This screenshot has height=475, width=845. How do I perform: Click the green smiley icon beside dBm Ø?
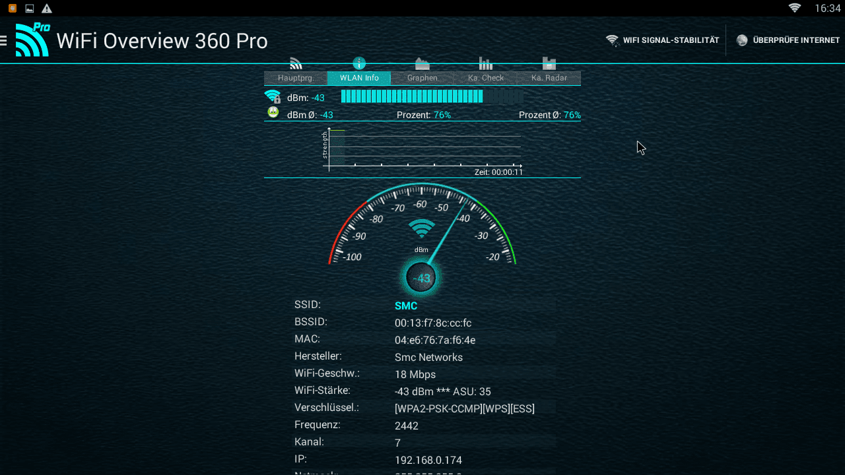273,113
